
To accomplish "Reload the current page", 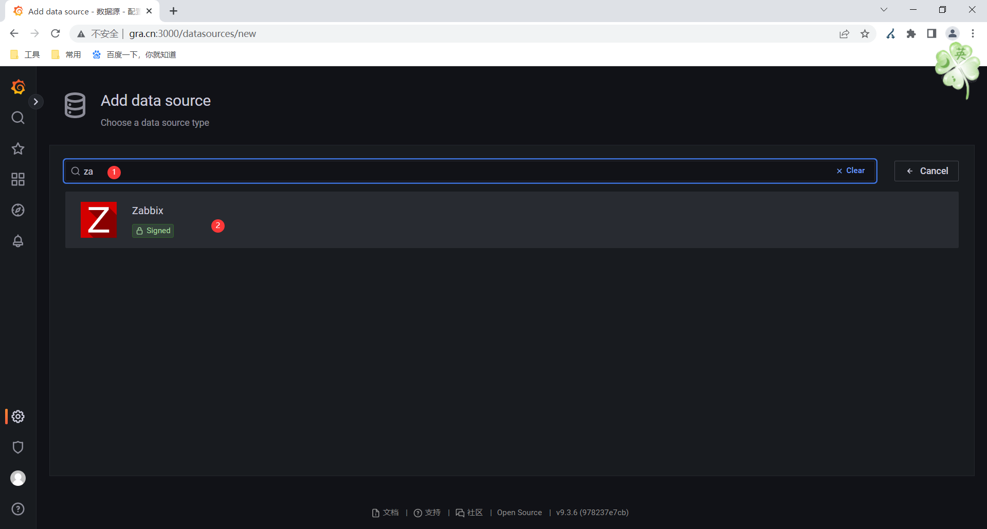I will [56, 33].
